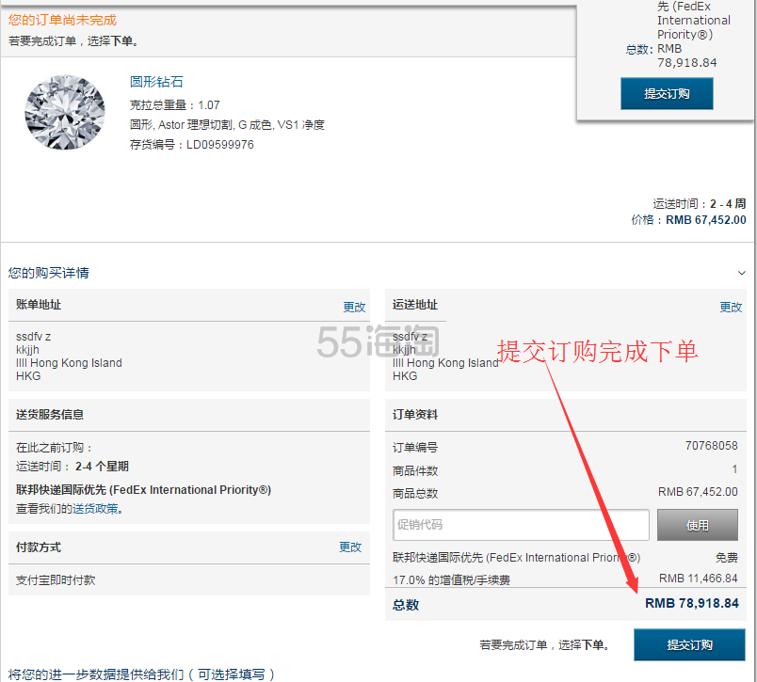Click the 订单资料 section header
The height and width of the screenshot is (682, 757).
click(415, 415)
